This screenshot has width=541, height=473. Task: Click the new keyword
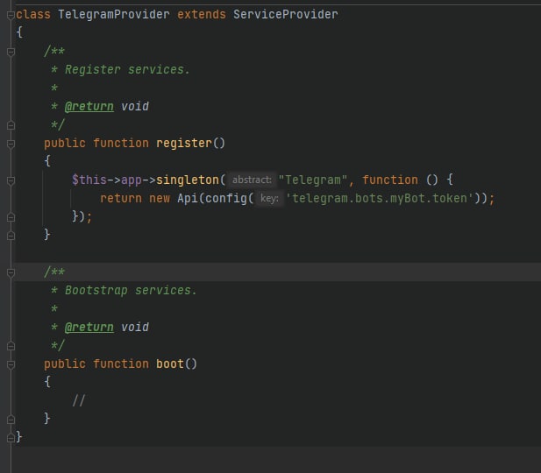coord(160,198)
